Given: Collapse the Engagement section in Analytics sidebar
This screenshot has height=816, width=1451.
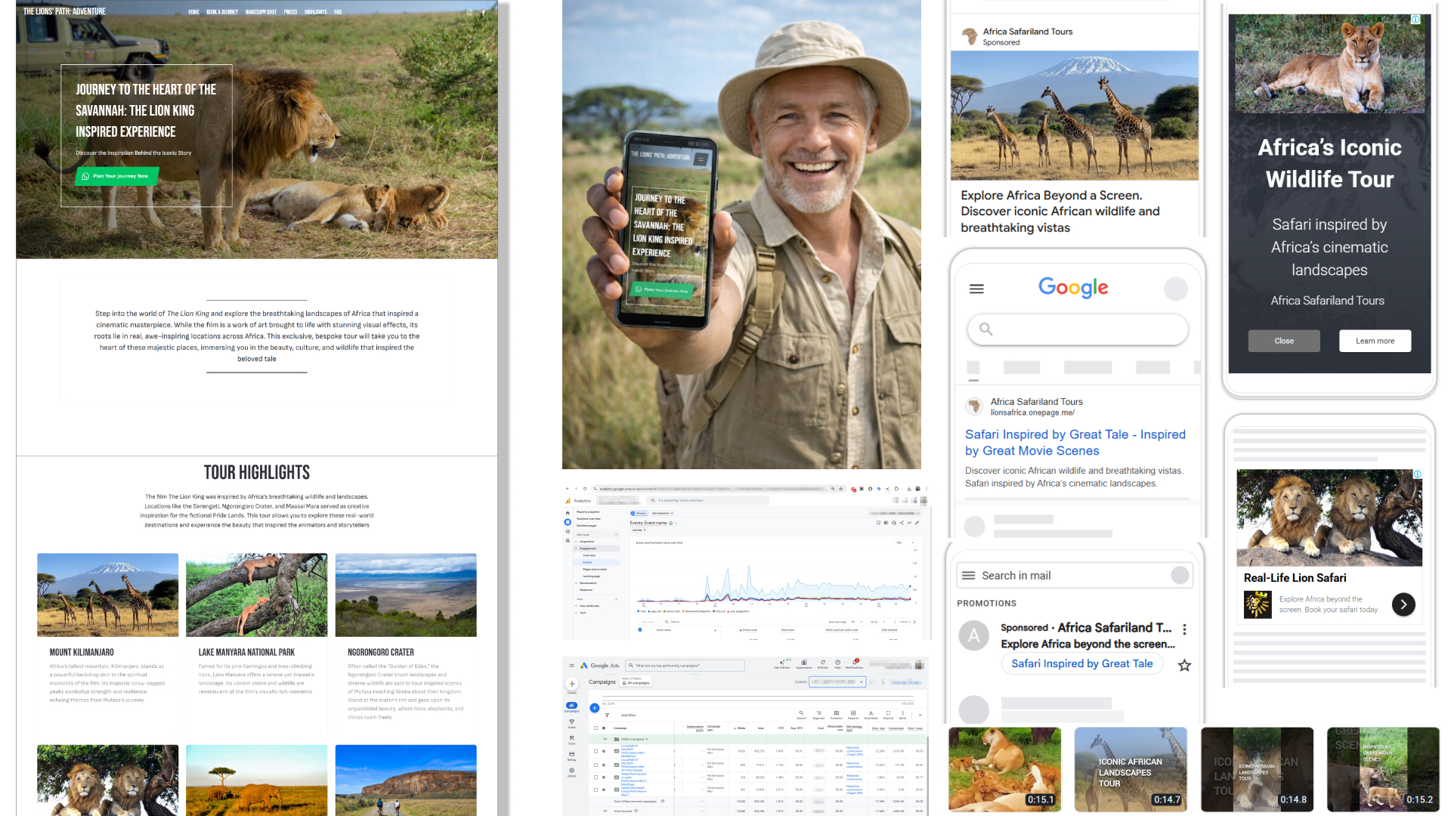Looking at the screenshot, I should pyautogui.click(x=576, y=549).
